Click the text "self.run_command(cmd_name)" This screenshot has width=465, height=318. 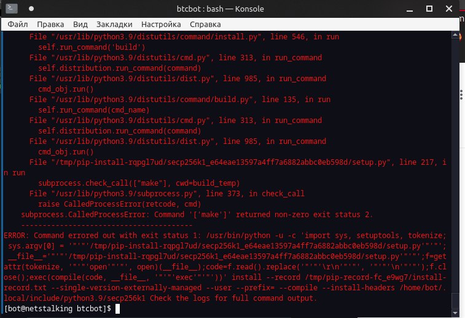(x=94, y=110)
